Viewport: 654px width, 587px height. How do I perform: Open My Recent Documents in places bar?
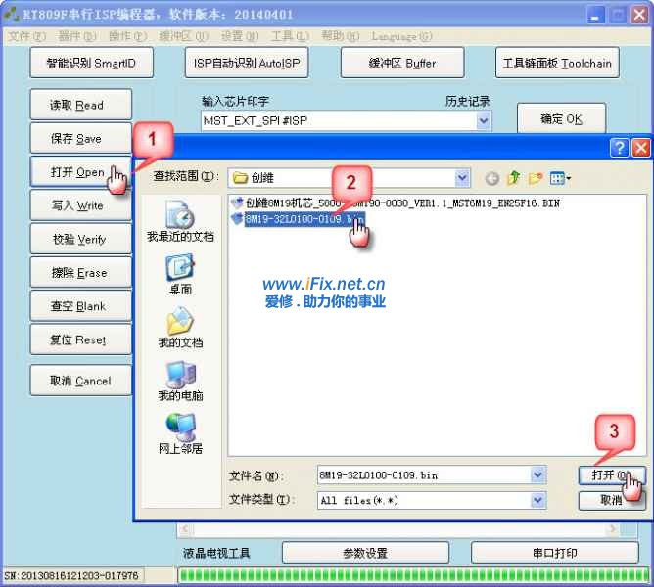pyautogui.click(x=180, y=222)
